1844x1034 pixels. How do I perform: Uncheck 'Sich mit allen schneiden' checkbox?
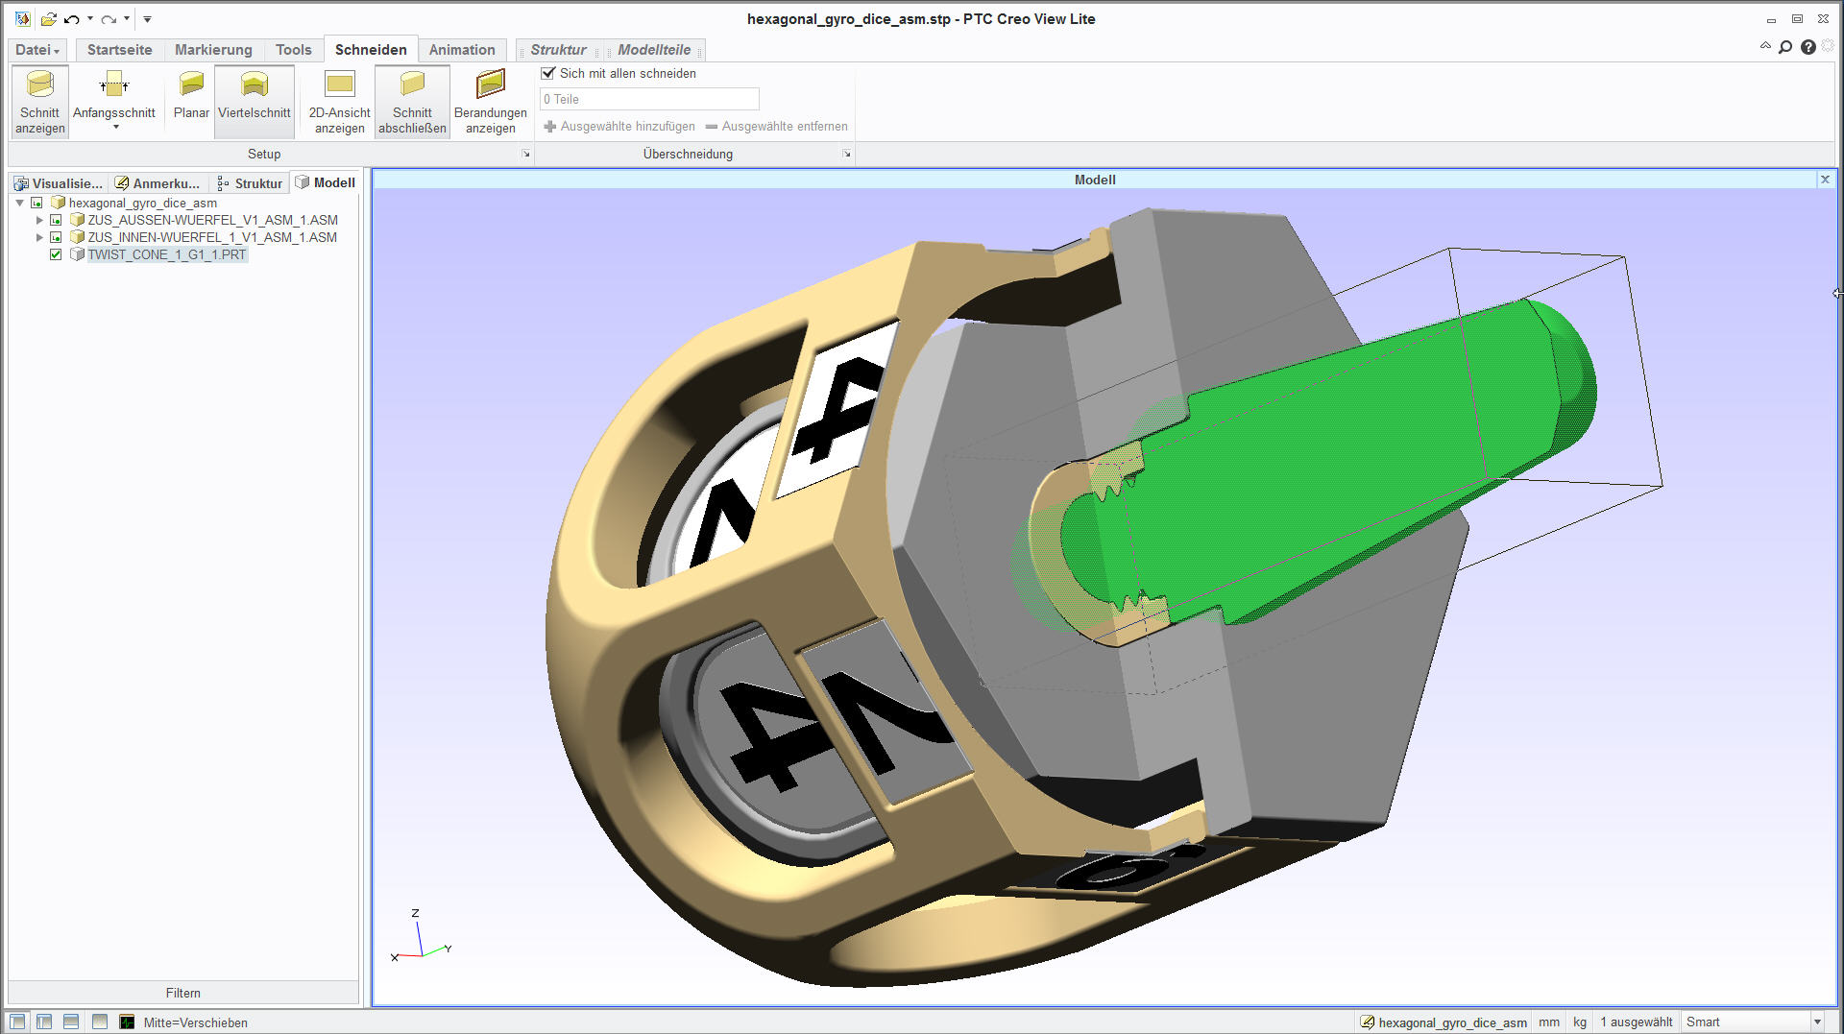tap(548, 73)
